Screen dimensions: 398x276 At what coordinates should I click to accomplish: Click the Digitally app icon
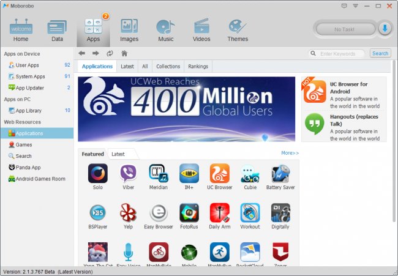point(280,213)
